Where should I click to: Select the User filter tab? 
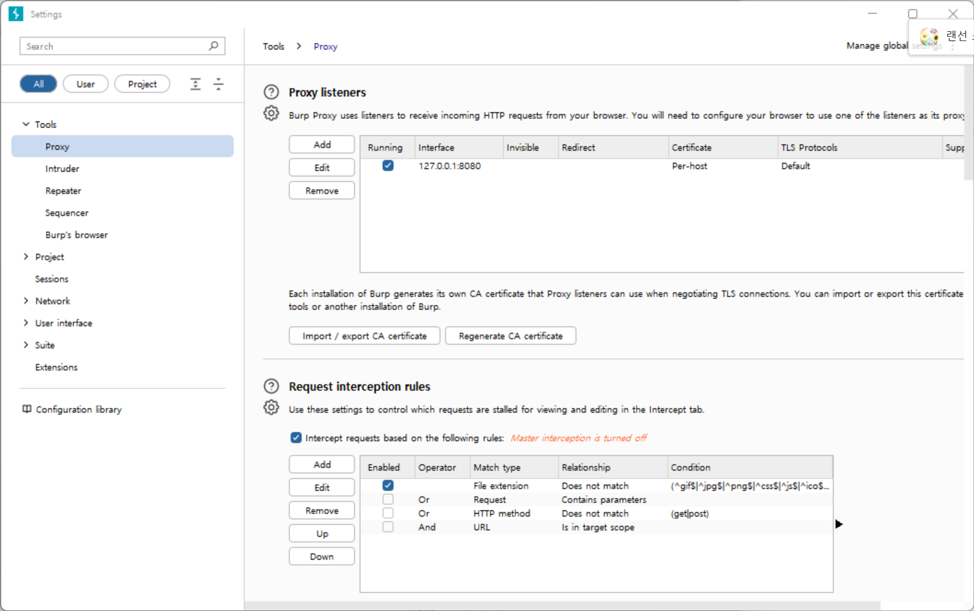[86, 84]
